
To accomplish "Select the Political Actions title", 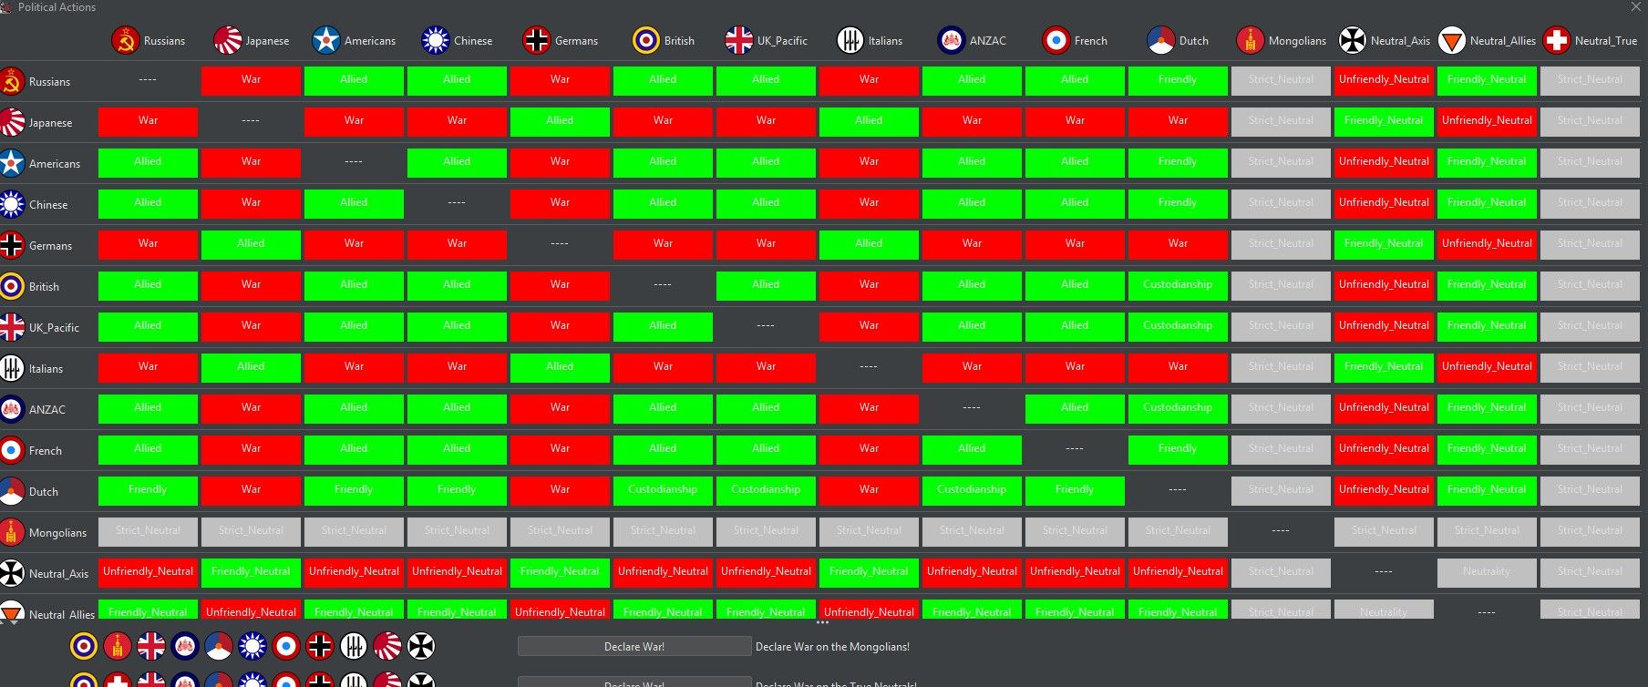I will click(57, 7).
